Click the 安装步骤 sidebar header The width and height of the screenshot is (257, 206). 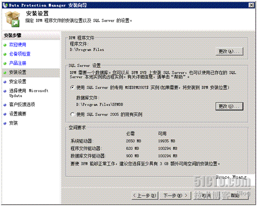click(x=12, y=35)
